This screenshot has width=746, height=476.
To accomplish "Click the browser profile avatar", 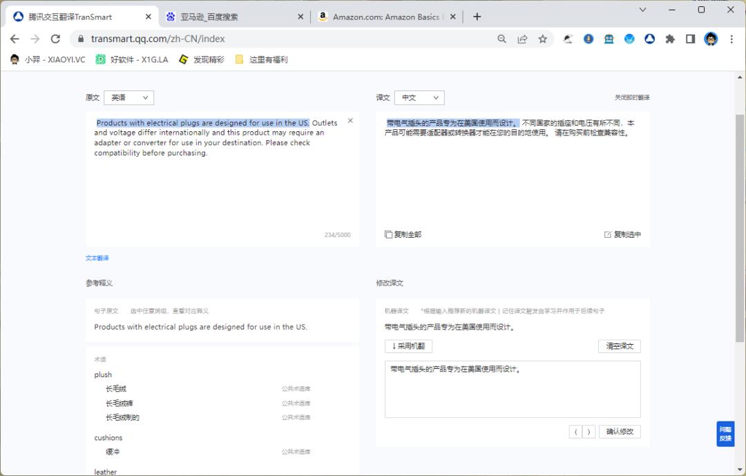I will 711,39.
